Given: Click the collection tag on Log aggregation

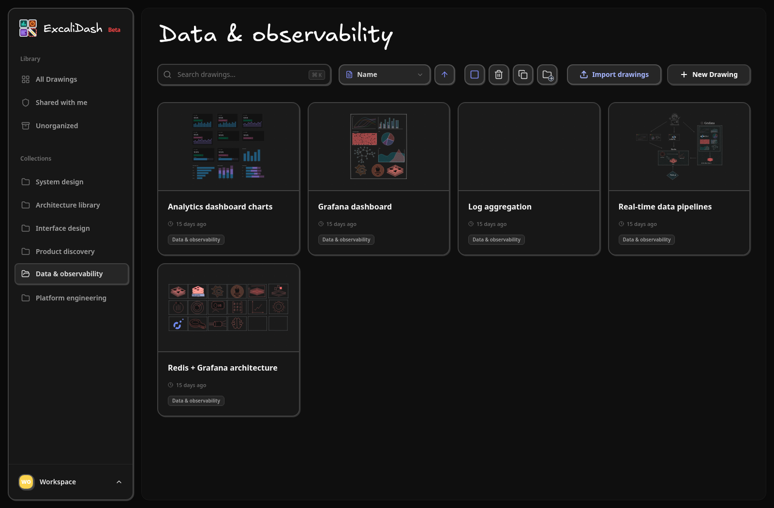Looking at the screenshot, I should [496, 239].
